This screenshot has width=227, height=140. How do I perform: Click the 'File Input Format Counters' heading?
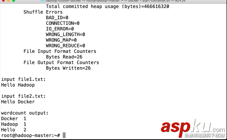tap(60, 51)
